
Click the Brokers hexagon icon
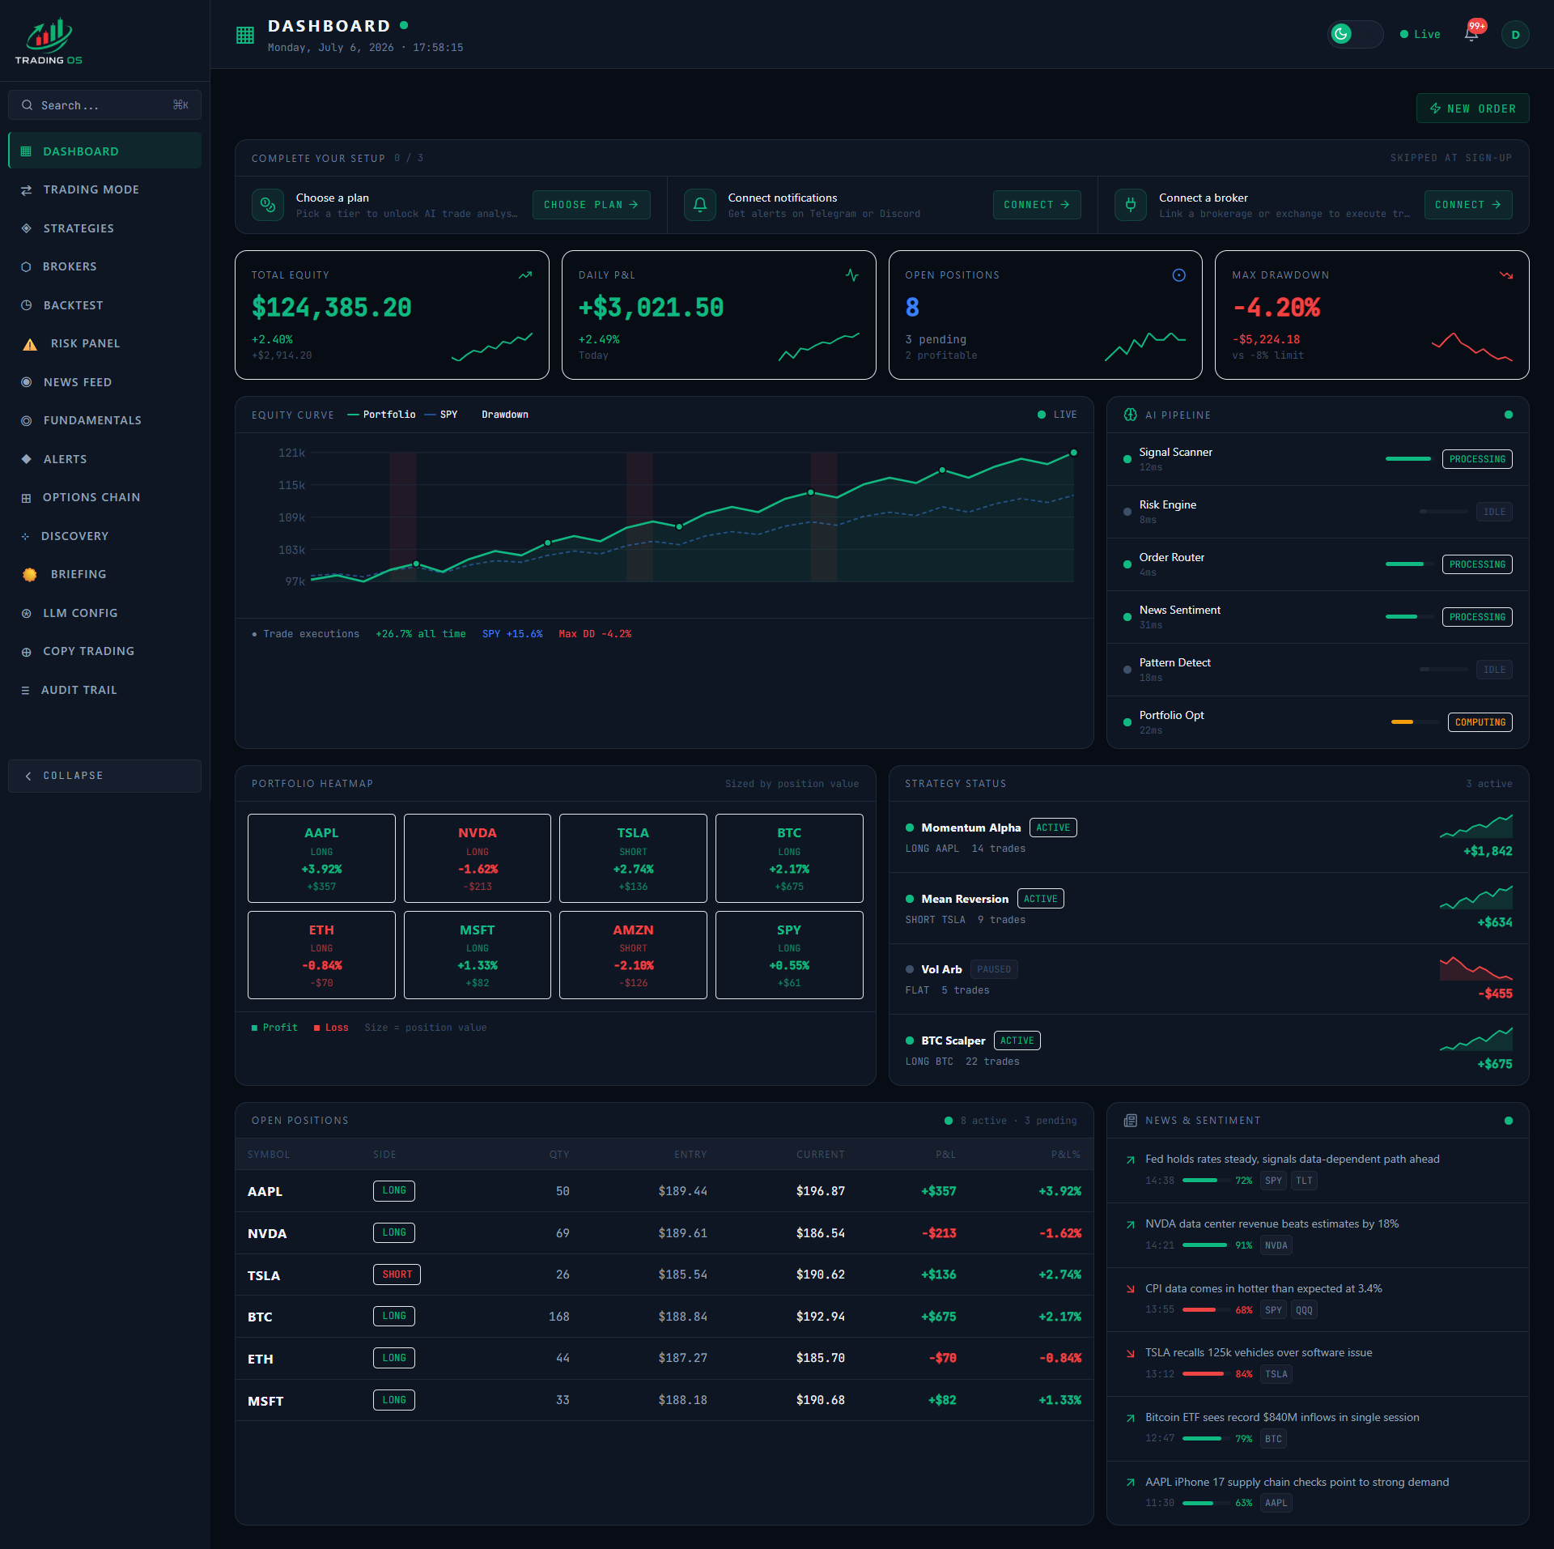pyautogui.click(x=26, y=267)
